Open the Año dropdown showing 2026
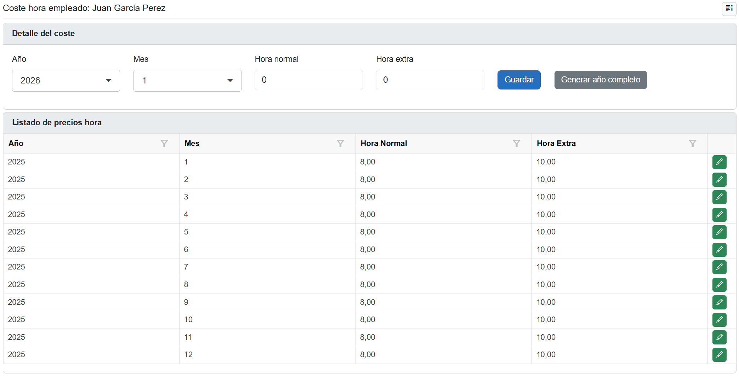The image size is (739, 377). tap(66, 81)
